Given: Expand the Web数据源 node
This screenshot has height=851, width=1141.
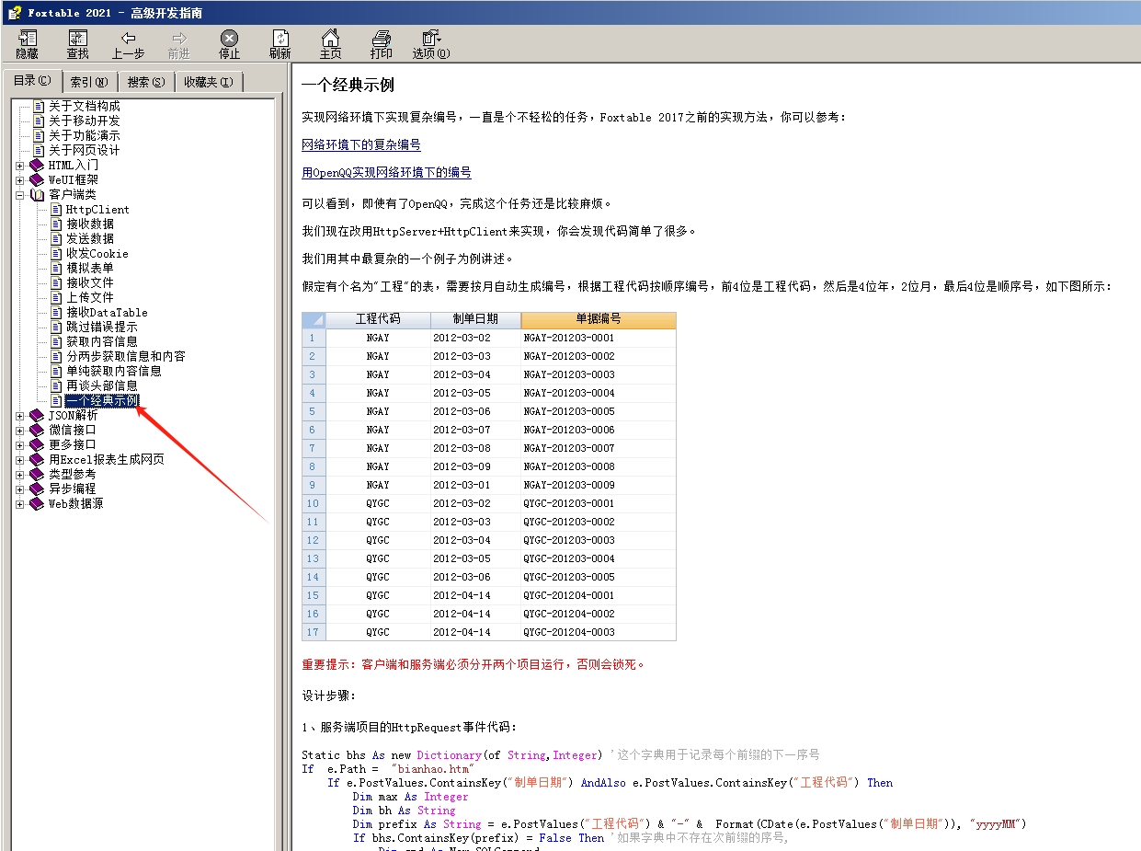Looking at the screenshot, I should tap(20, 504).
